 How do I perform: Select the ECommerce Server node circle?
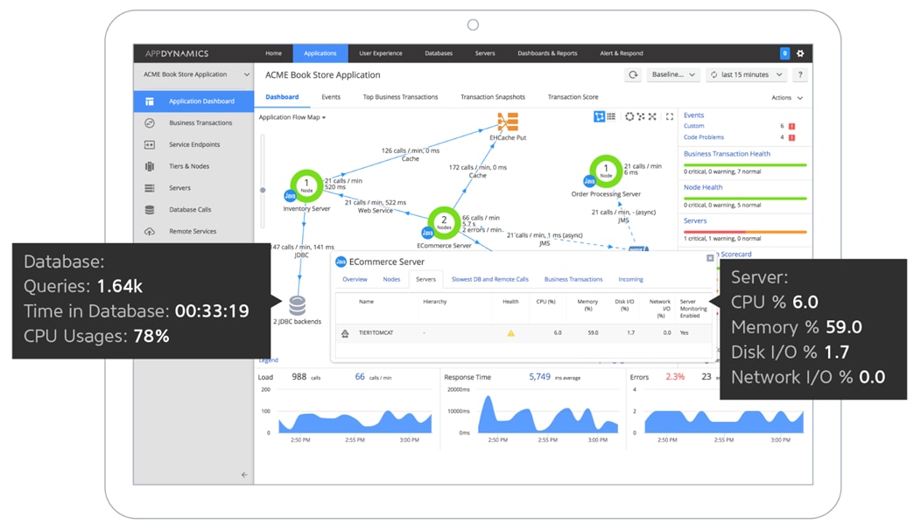click(444, 222)
